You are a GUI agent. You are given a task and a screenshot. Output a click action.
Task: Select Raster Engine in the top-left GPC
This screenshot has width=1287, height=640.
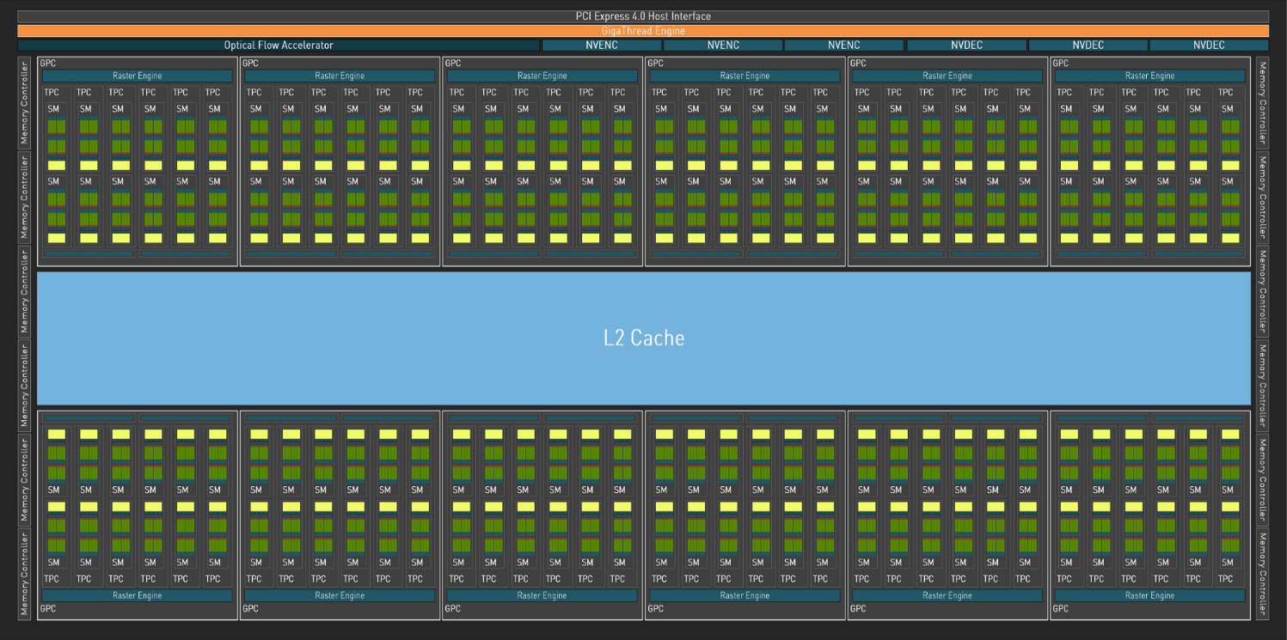tap(137, 76)
